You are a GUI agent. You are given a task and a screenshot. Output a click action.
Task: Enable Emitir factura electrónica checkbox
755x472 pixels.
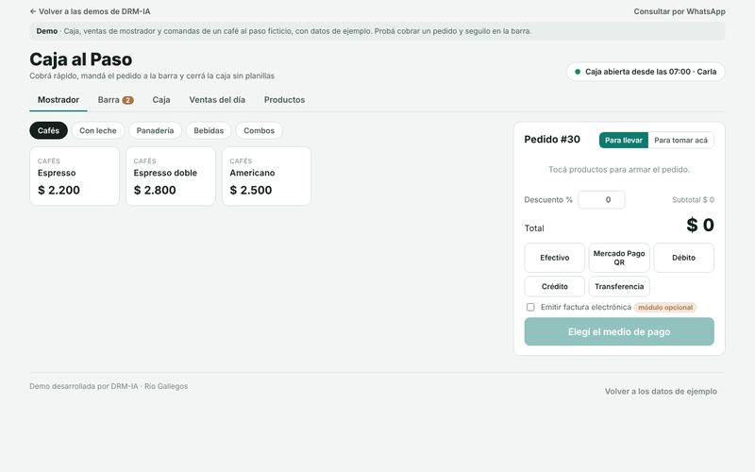pyautogui.click(x=530, y=308)
